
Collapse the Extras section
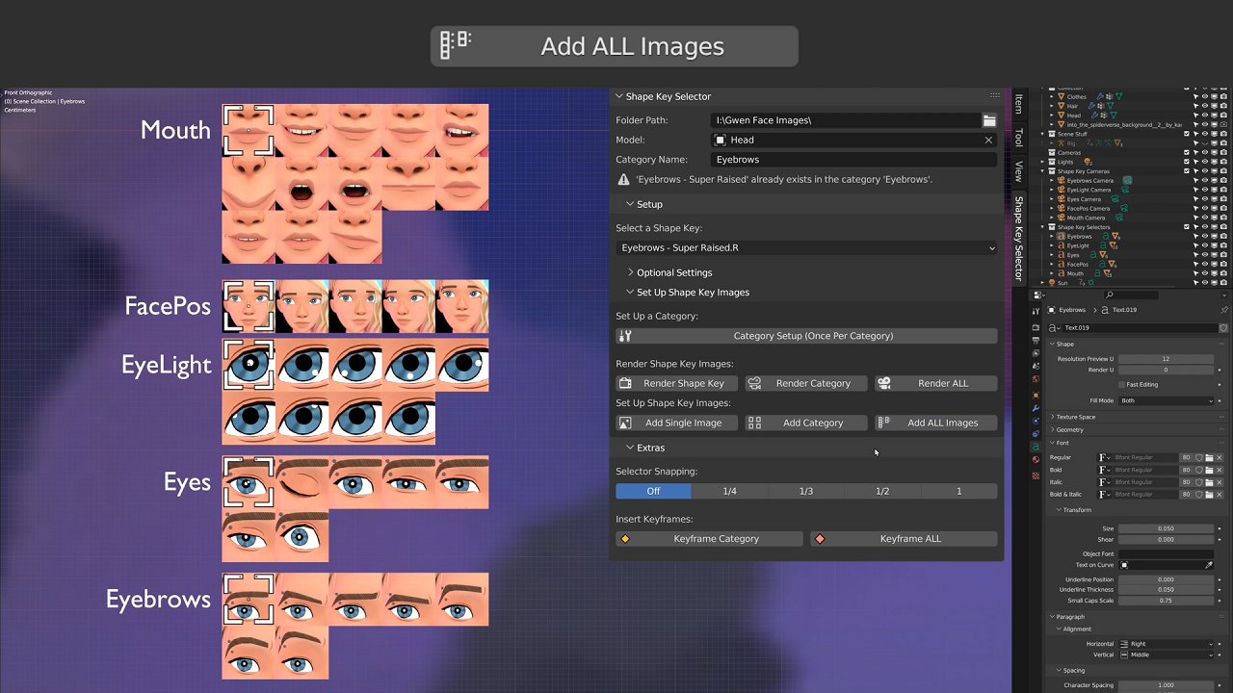coord(644,448)
